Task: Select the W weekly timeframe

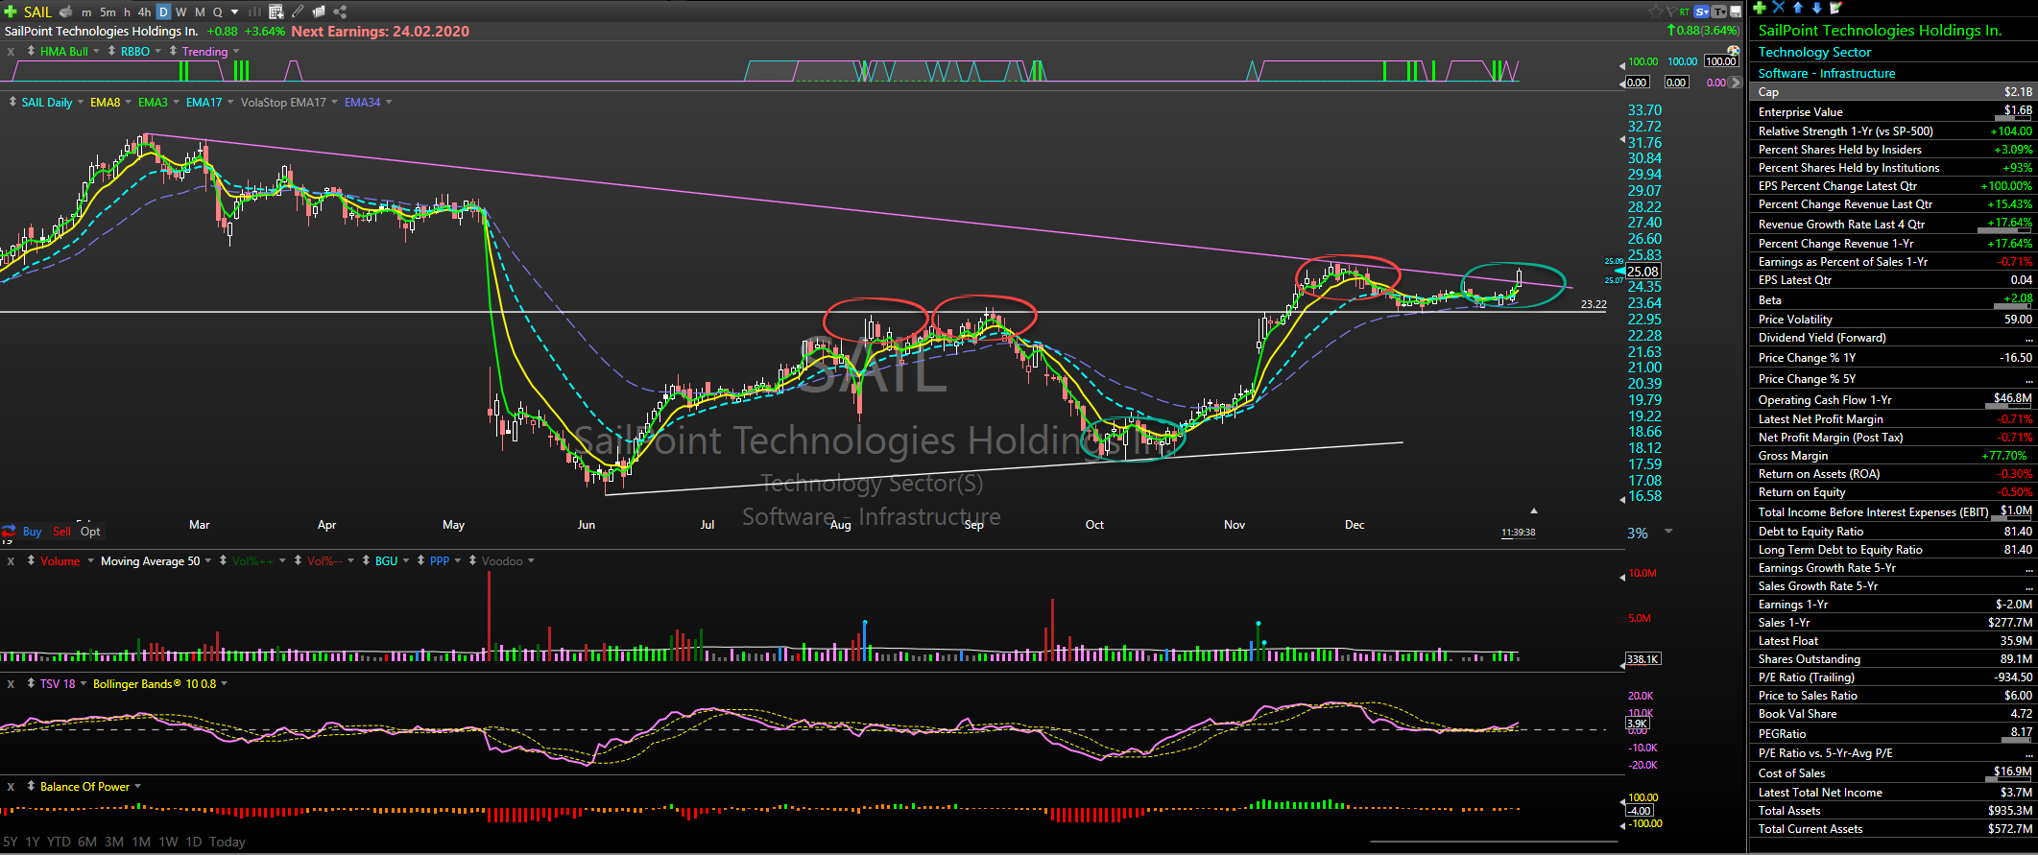Action: (x=180, y=12)
